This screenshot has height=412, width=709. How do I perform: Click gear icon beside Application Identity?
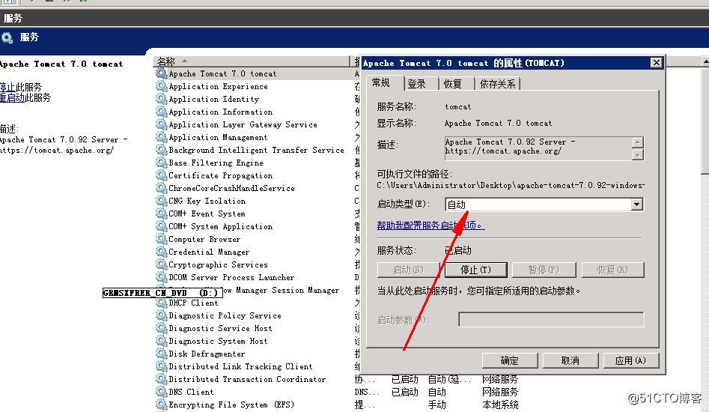pos(162,99)
